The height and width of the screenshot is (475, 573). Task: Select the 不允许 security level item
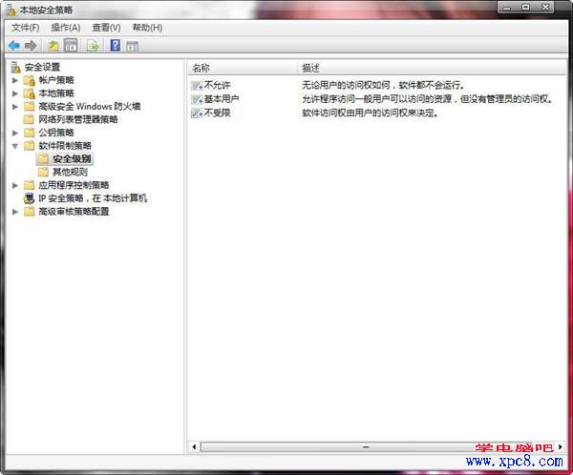tap(217, 86)
